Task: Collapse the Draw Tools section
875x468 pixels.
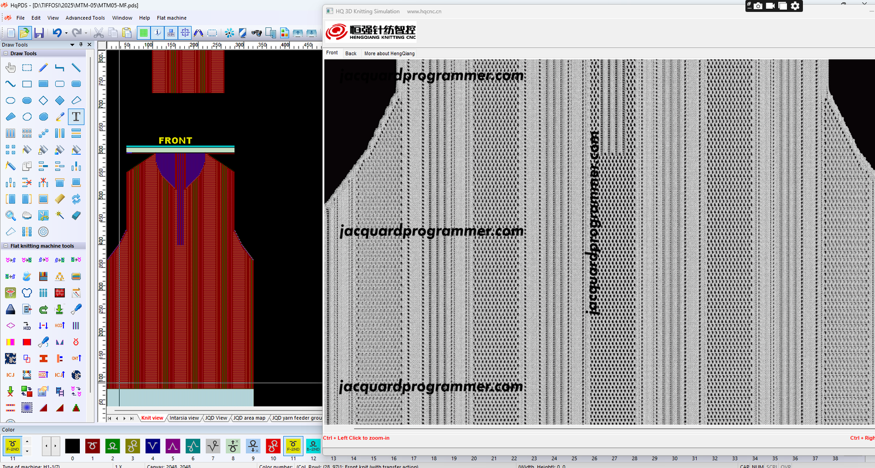Action: (5, 54)
